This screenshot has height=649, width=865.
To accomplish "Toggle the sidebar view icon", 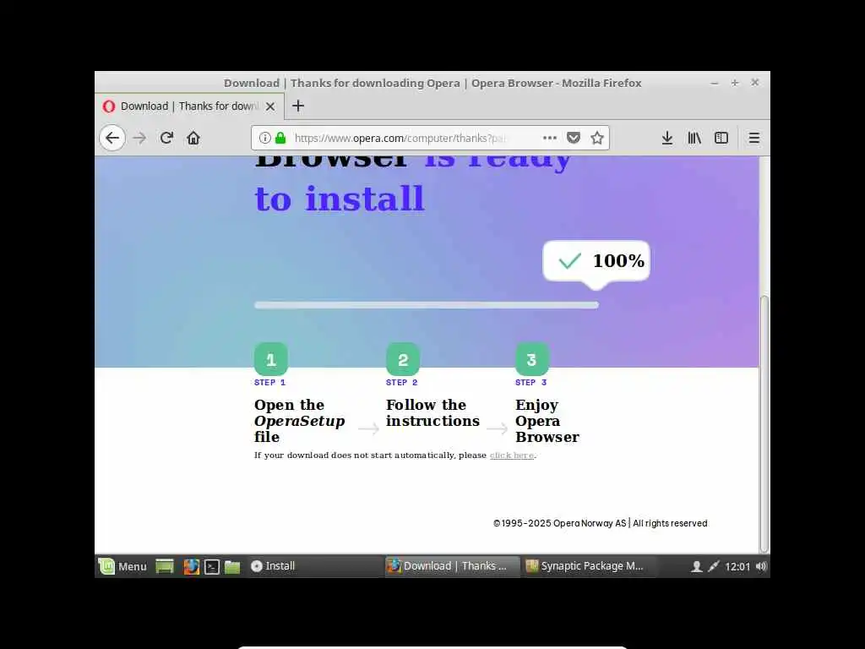I will click(x=721, y=138).
